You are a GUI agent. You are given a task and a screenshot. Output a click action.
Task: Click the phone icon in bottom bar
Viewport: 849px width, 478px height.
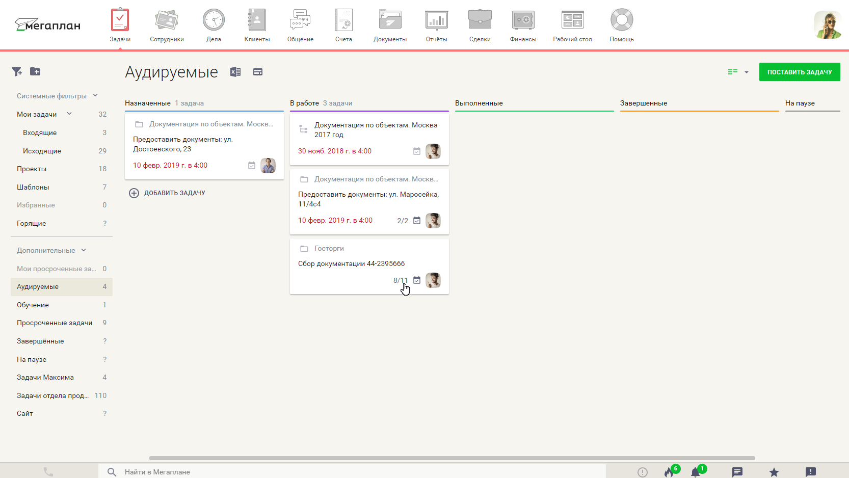[48, 472]
